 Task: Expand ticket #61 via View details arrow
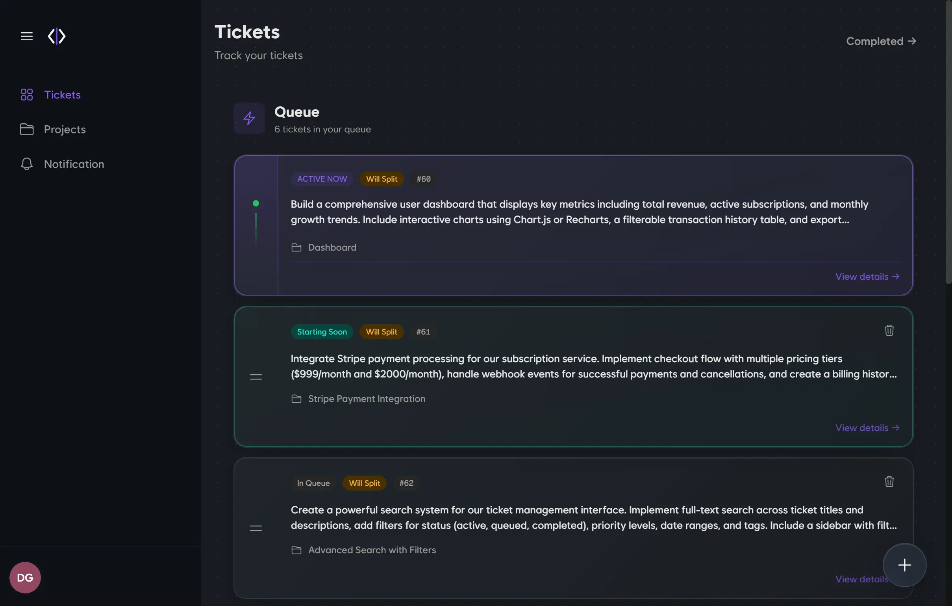click(x=867, y=428)
